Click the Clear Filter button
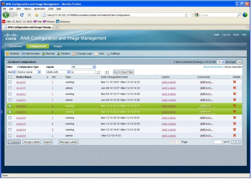251x179 pixels. pos(127,72)
